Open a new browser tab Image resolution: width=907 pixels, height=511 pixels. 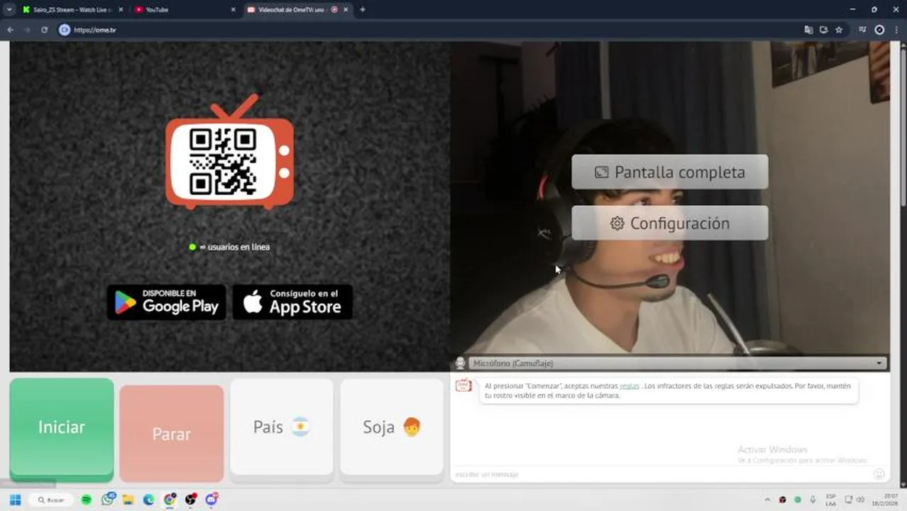(x=363, y=9)
